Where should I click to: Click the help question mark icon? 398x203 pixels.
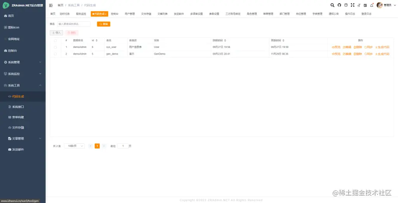(346, 5)
